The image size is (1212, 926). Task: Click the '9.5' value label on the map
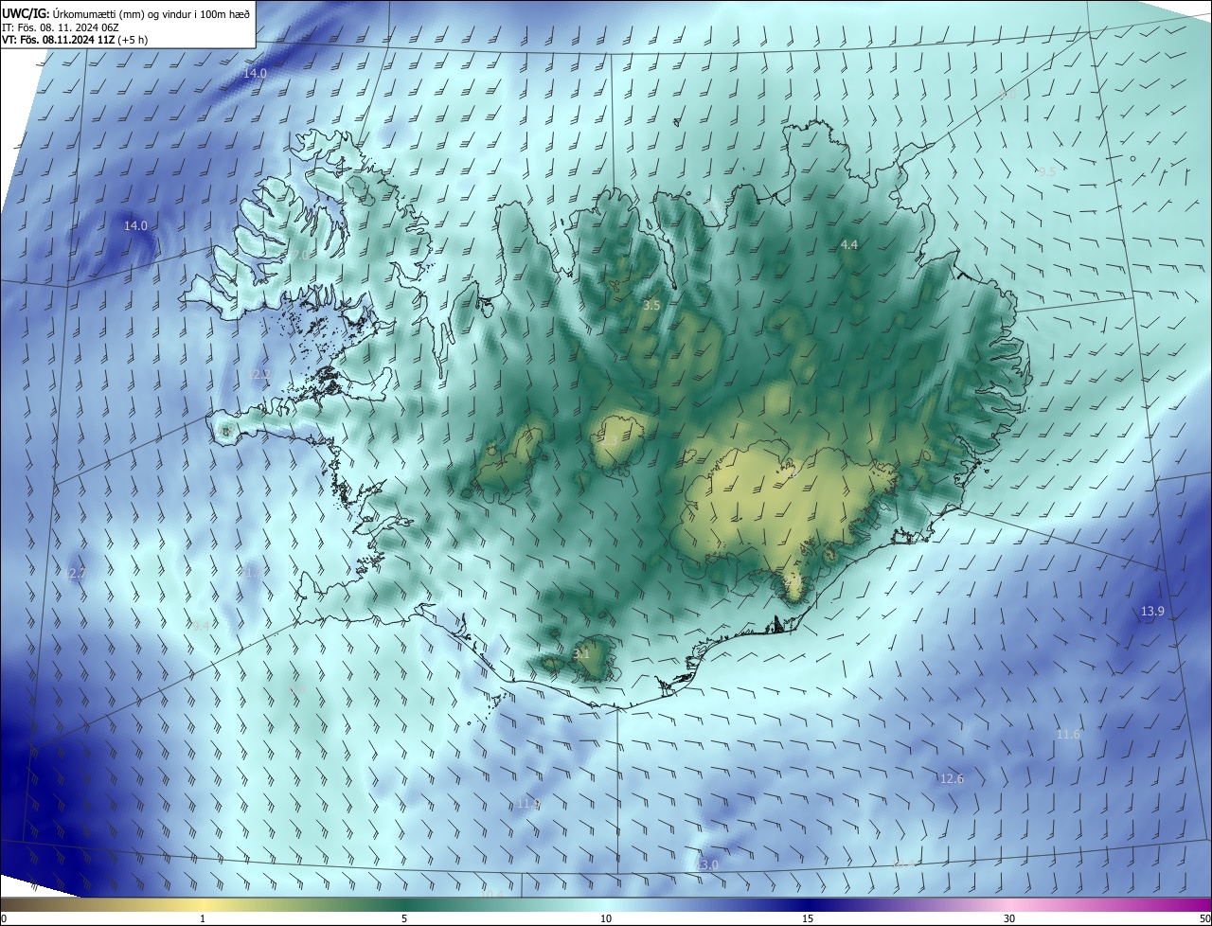pos(1046,172)
